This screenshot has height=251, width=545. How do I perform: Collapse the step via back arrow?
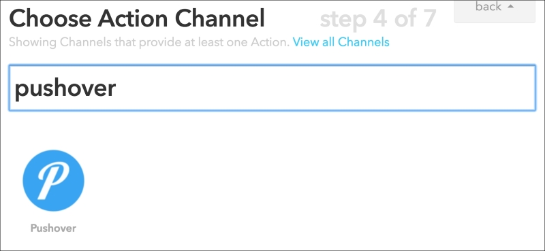[x=510, y=6]
